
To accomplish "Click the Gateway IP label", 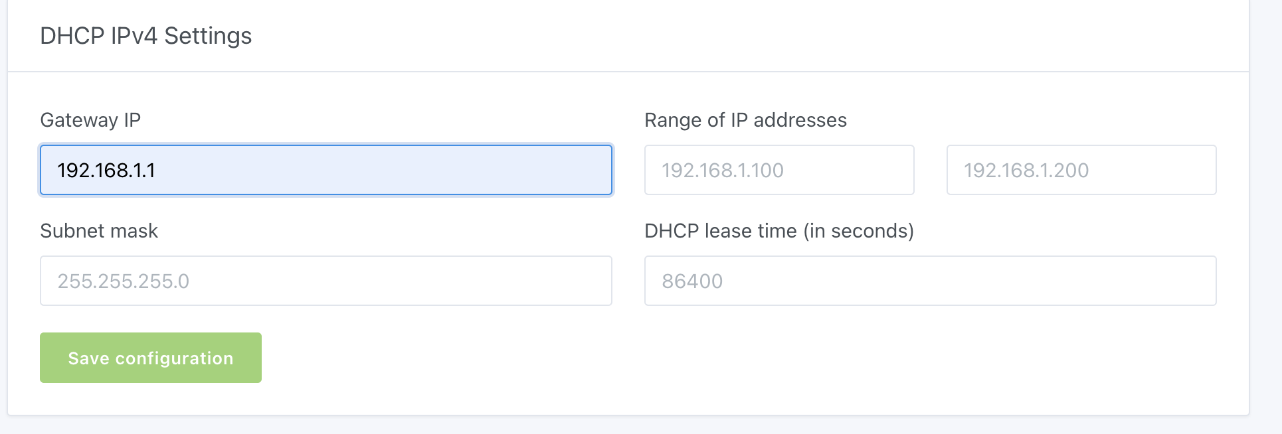I will point(90,120).
